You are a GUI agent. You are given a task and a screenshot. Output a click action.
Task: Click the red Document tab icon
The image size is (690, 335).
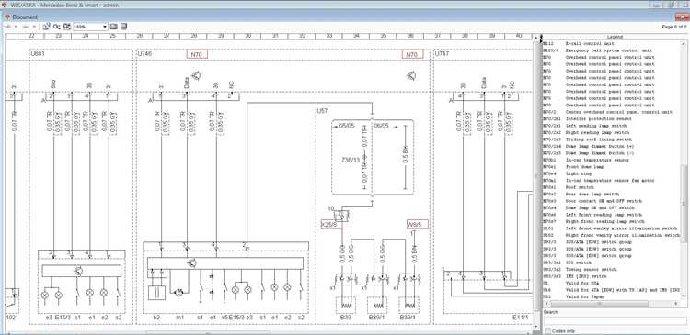7,17
